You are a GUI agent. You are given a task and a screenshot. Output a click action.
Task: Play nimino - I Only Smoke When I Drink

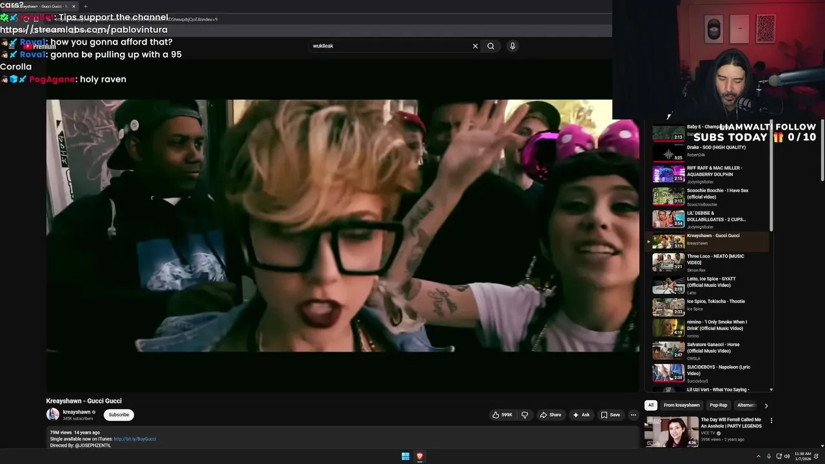(708, 328)
